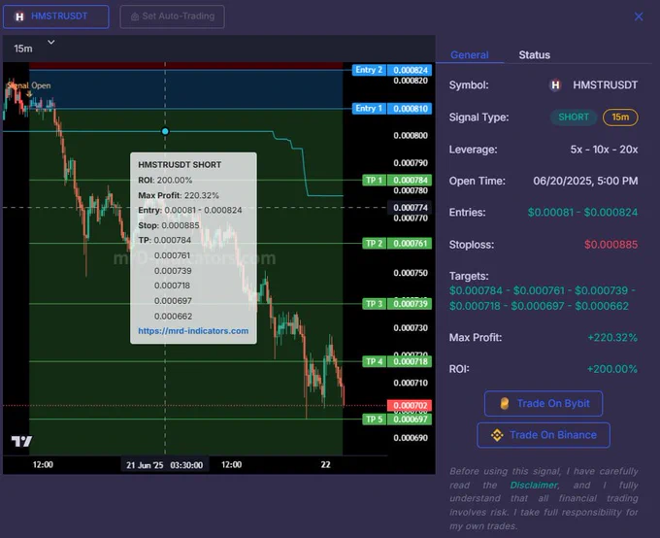Viewport: 660px width, 538px height.
Task: Click the 0.000800 price axis label
Action: 411,136
